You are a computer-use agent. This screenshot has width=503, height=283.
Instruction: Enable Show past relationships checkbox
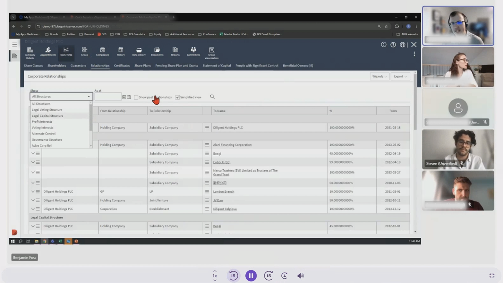136,97
